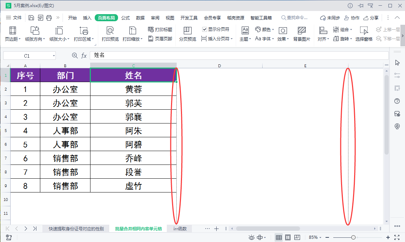Open the Name Box dropdown arrow

54,56
